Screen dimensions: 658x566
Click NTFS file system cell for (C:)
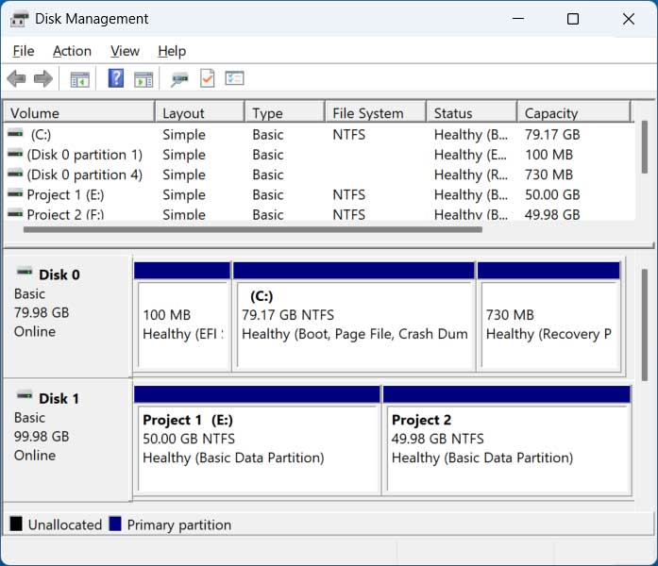(348, 135)
